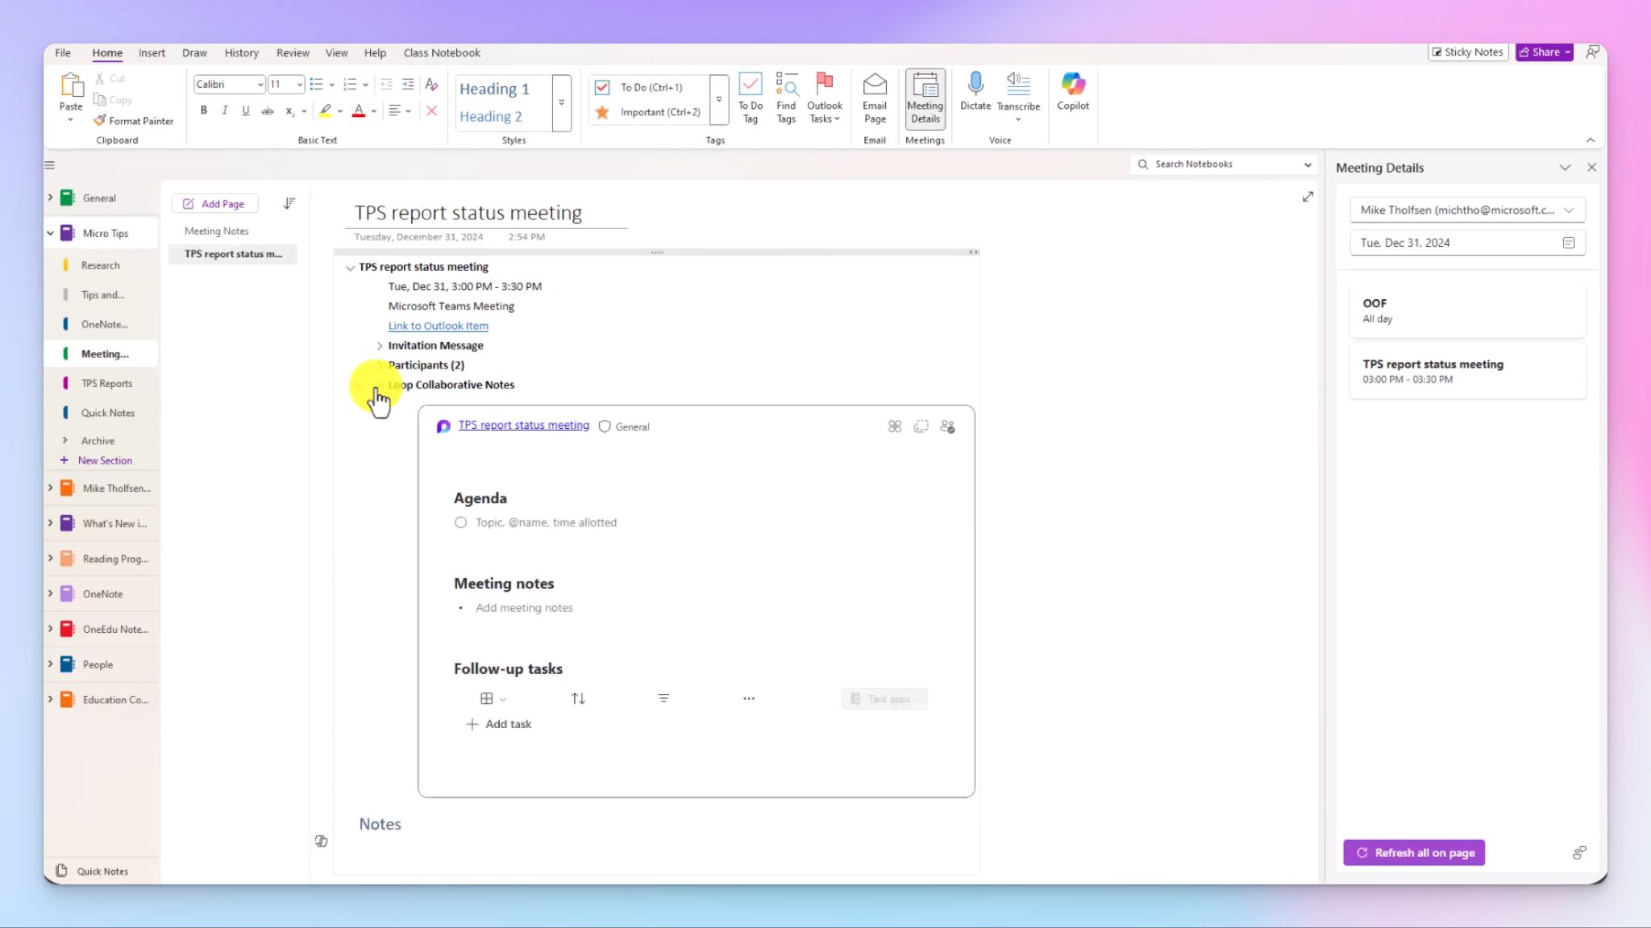1651x928 pixels.
Task: Click the Loop share people icon
Action: pos(948,427)
